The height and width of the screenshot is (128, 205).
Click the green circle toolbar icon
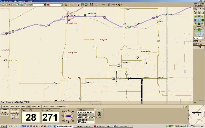coord(30,5)
